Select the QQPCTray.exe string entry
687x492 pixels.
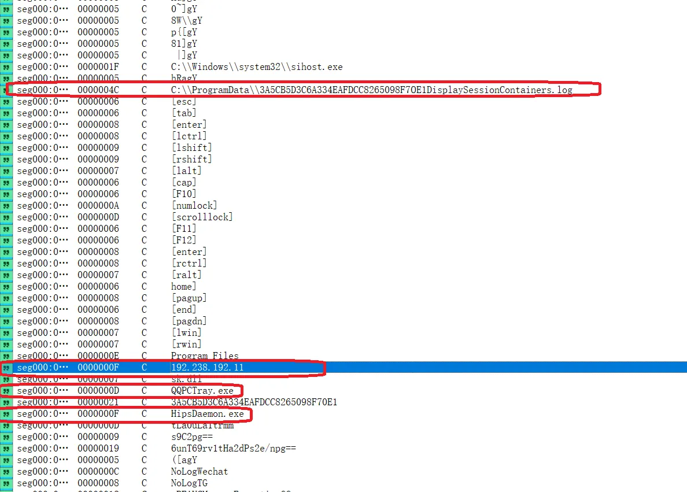(x=202, y=391)
